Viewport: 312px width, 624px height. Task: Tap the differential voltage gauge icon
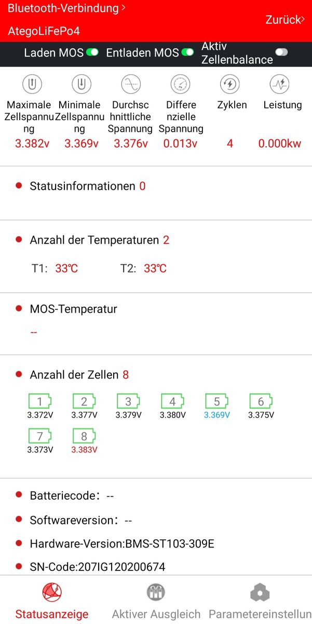pos(180,84)
